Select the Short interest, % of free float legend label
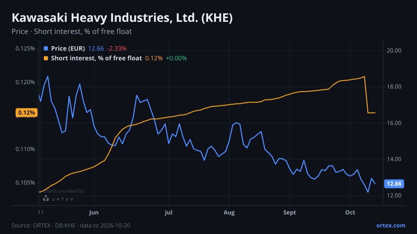The height and width of the screenshot is (234, 417). pyautogui.click(x=96, y=58)
